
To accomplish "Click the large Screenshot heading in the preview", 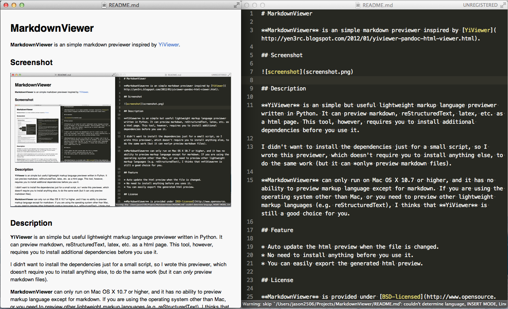I will click(31, 62).
